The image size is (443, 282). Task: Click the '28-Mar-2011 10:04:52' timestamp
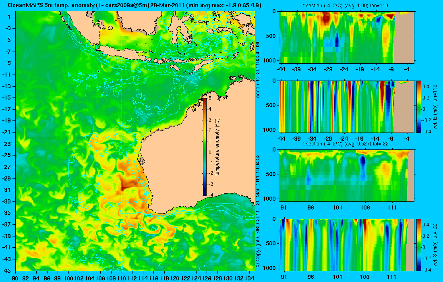pyautogui.click(x=257, y=180)
